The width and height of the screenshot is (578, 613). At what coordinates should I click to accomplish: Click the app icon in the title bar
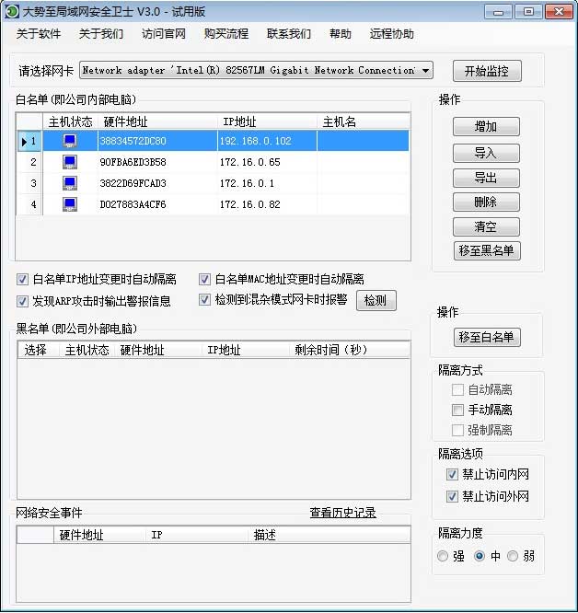[12, 11]
